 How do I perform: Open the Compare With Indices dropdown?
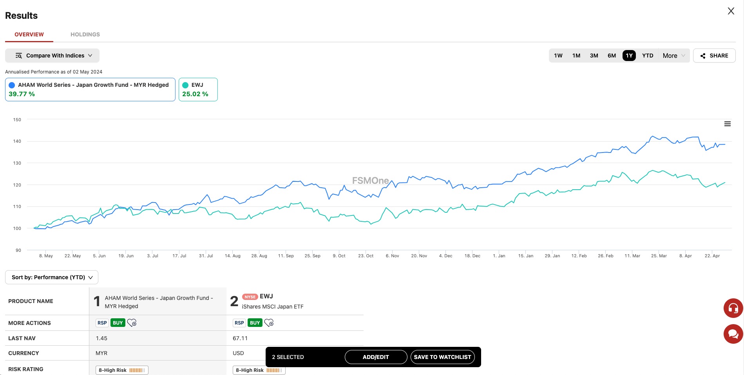tap(52, 56)
